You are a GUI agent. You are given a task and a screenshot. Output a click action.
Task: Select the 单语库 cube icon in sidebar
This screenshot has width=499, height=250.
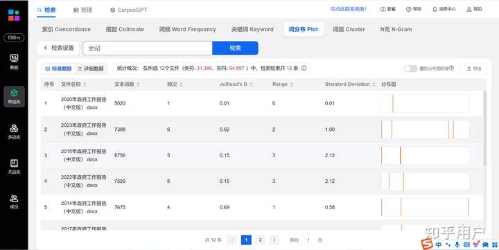pos(14,93)
